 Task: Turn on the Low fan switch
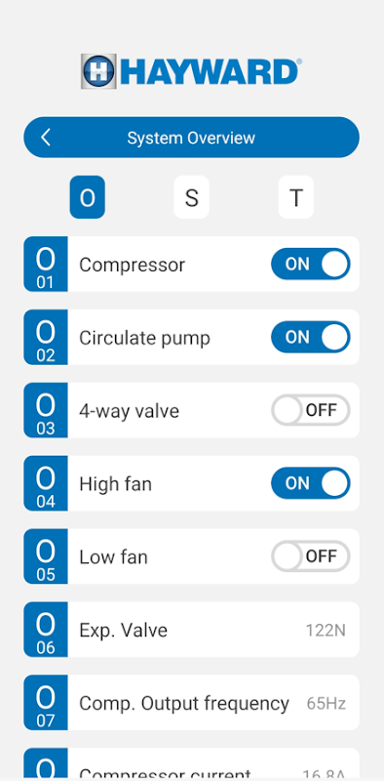[310, 556]
